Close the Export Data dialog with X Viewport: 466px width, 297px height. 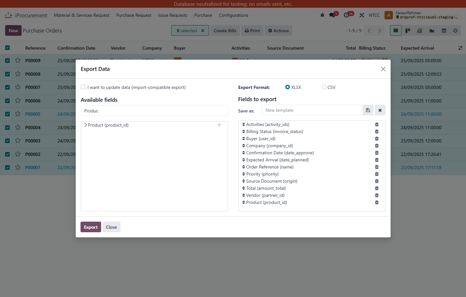383,69
